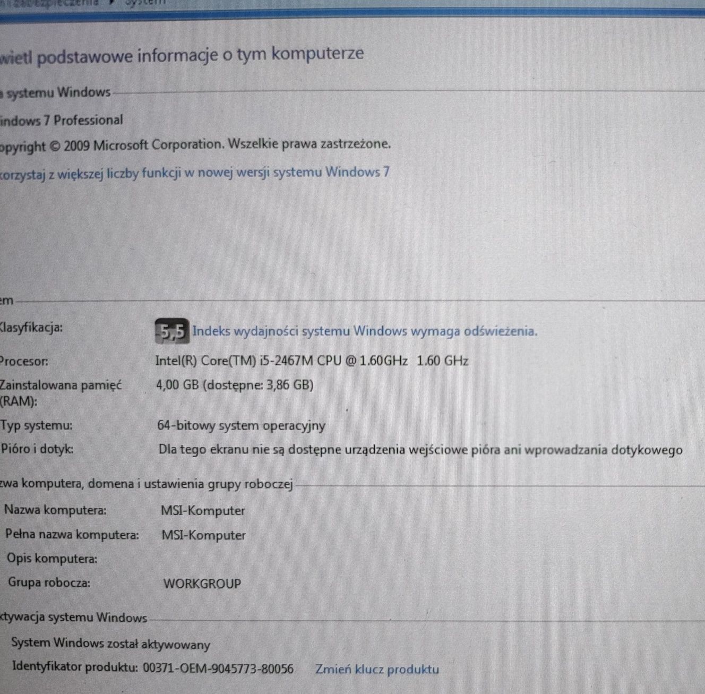Select MSI-Komputer next to Pełna nazwa komputera
The image size is (705, 694).
pyautogui.click(x=203, y=535)
